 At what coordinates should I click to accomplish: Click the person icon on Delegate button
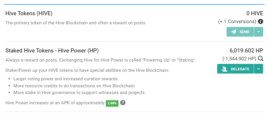click(224, 69)
